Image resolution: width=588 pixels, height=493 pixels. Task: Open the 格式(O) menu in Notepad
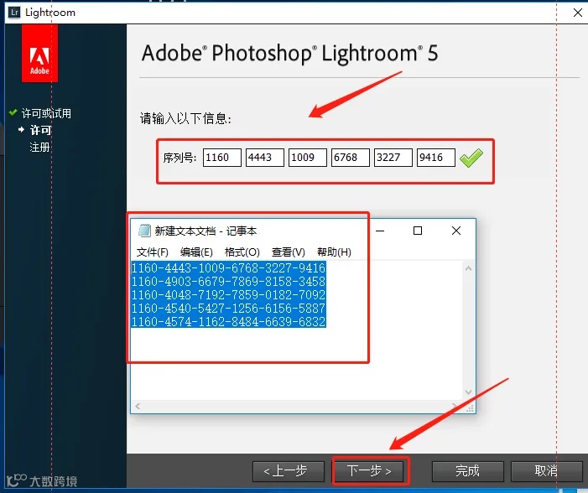click(242, 252)
